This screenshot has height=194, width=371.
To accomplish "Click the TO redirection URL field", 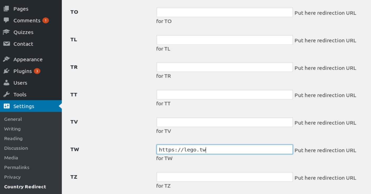I will click(224, 12).
